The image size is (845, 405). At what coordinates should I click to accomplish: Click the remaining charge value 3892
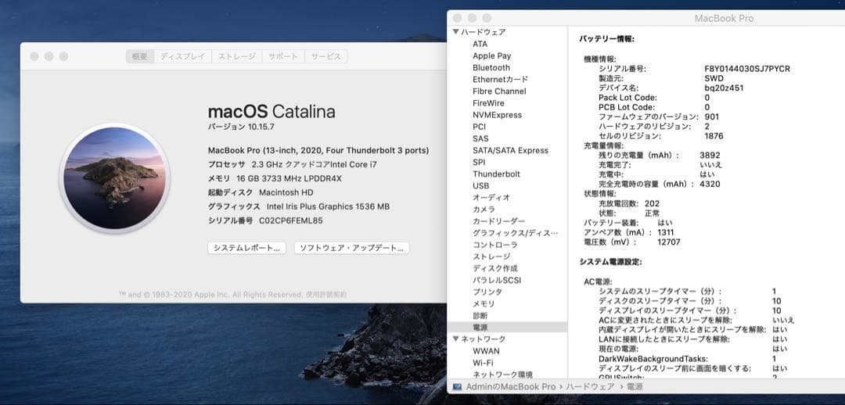(x=710, y=155)
